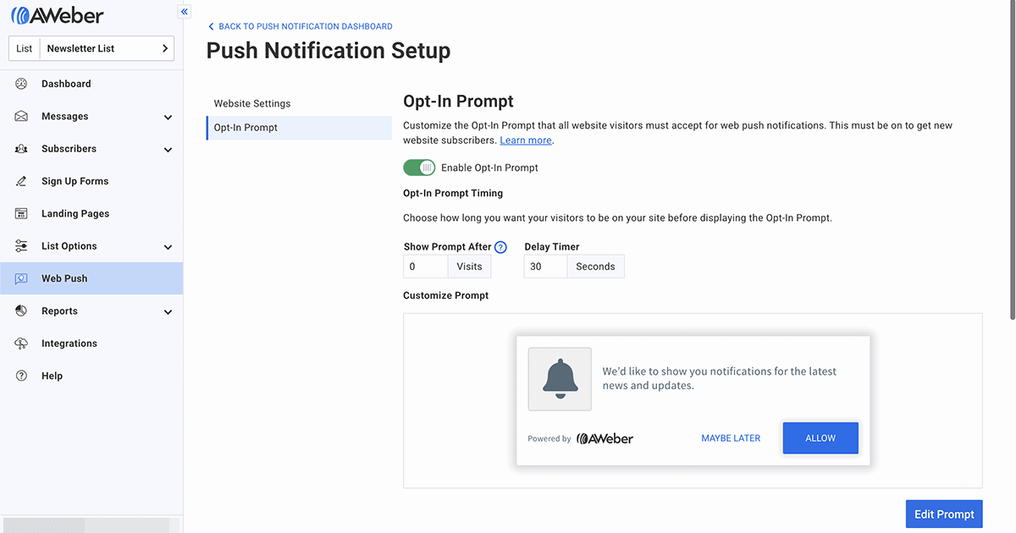1016x533 pixels.
Task: Click the Customize Prompt label
Action: tap(446, 295)
